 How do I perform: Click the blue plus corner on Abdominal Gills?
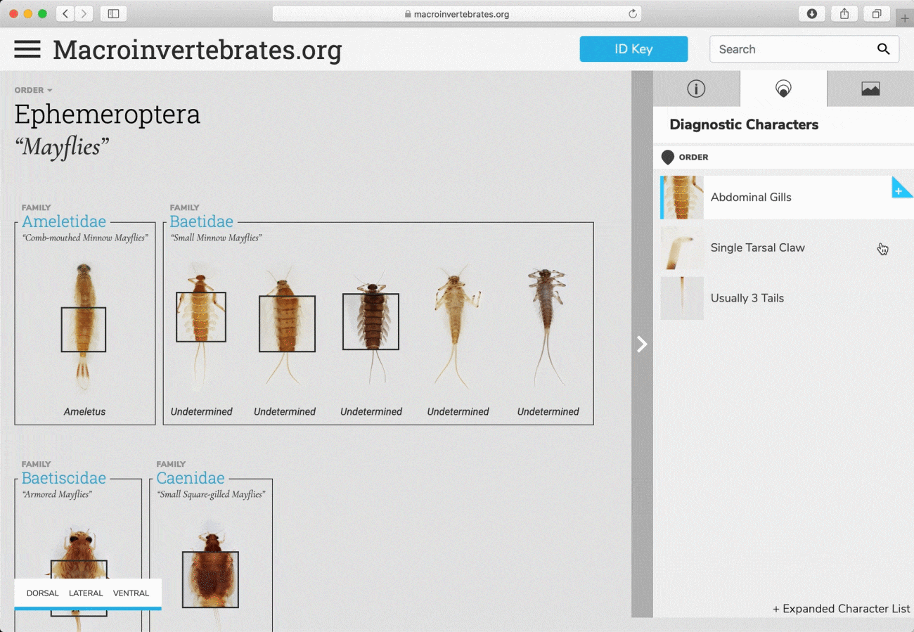[x=901, y=188]
